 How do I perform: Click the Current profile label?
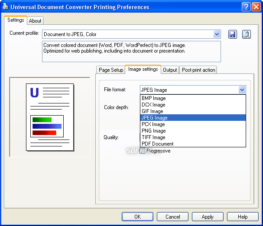(24, 33)
